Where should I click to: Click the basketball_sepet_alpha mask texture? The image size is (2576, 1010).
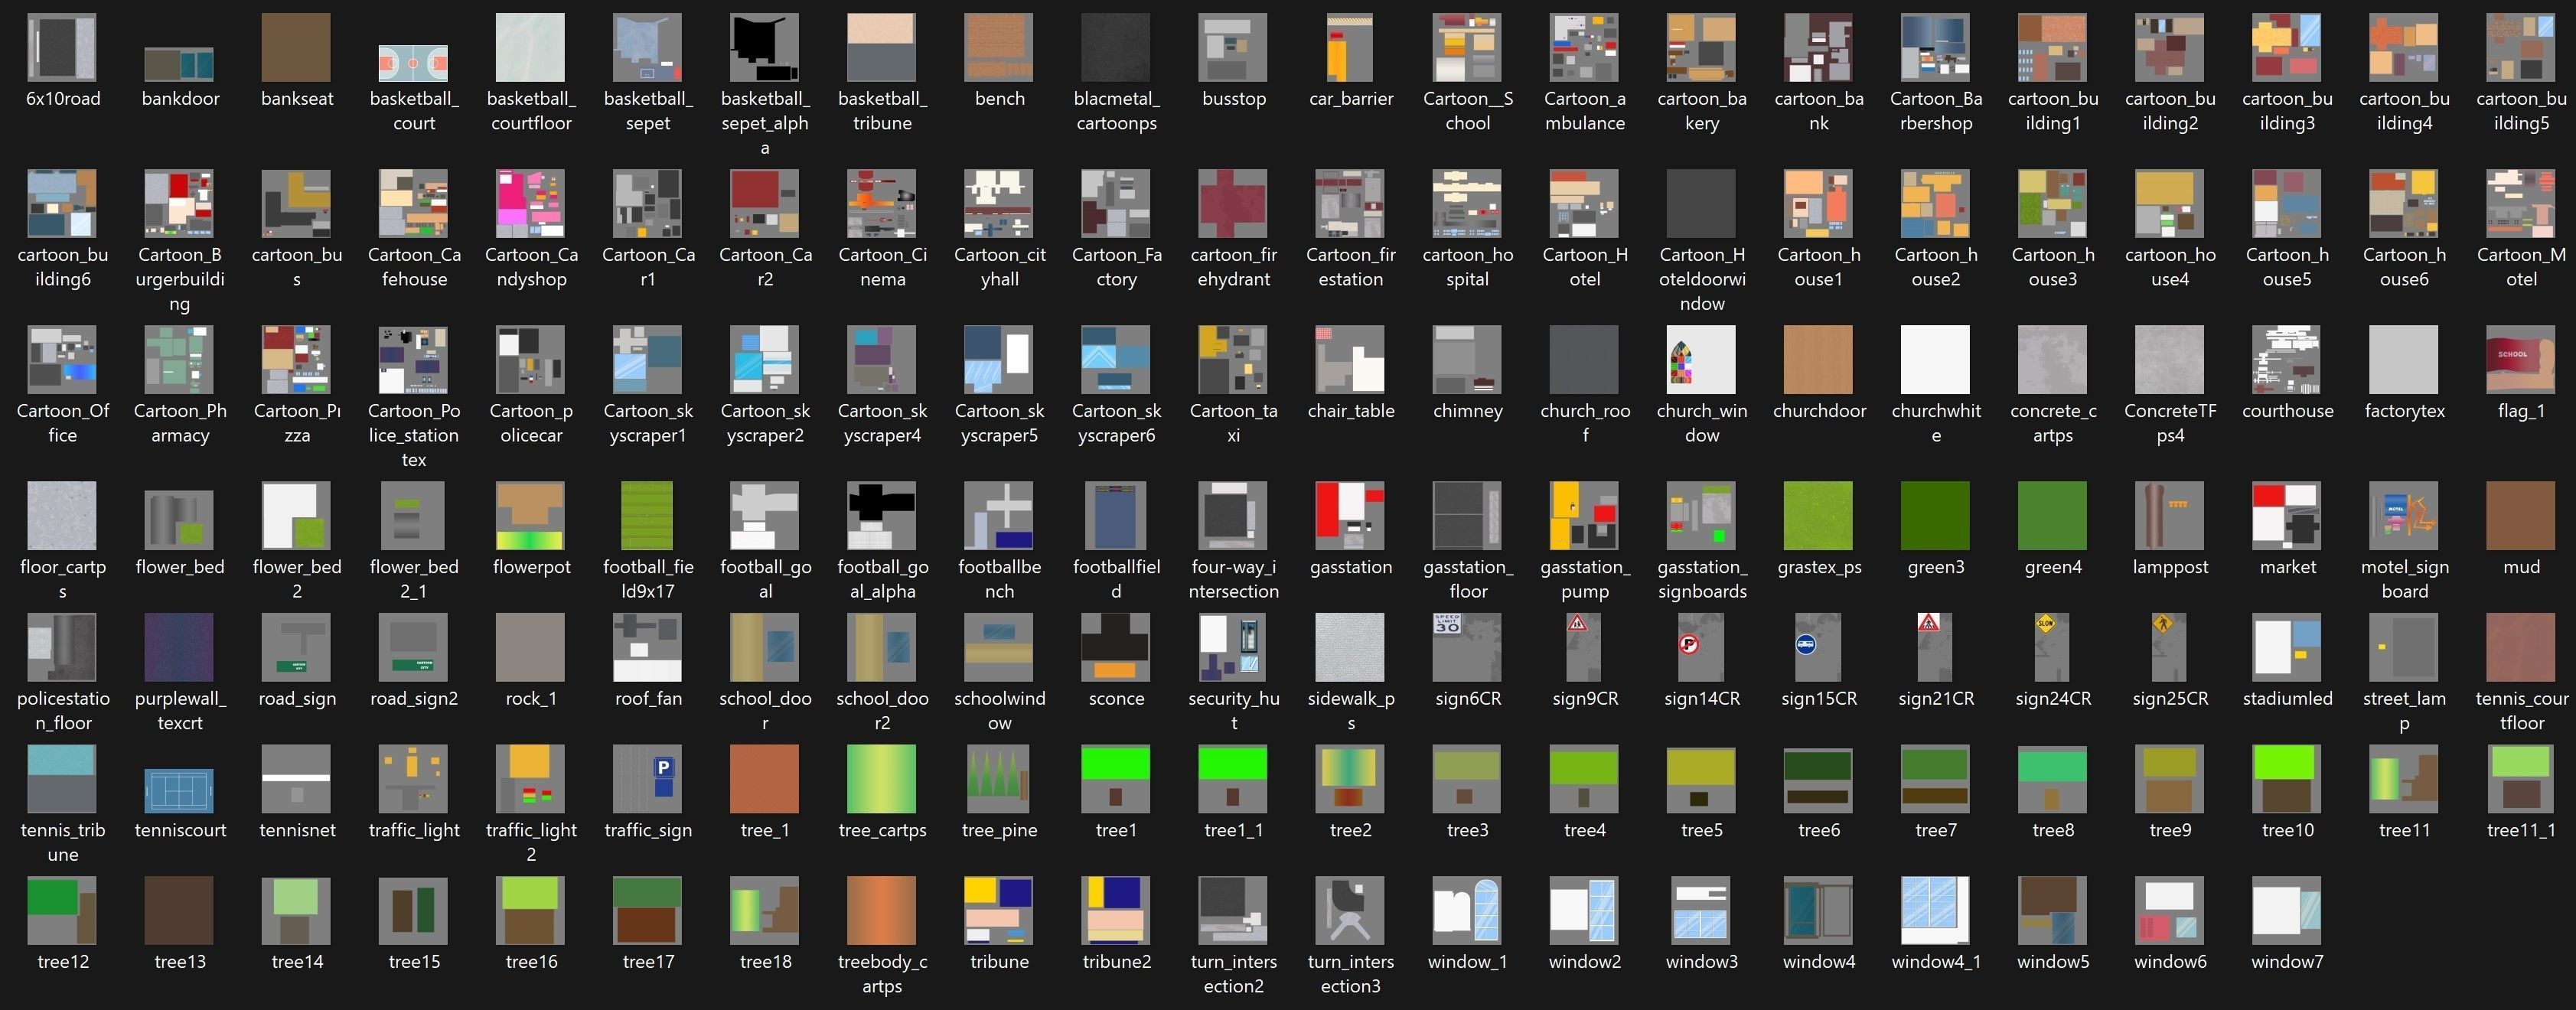point(765,47)
